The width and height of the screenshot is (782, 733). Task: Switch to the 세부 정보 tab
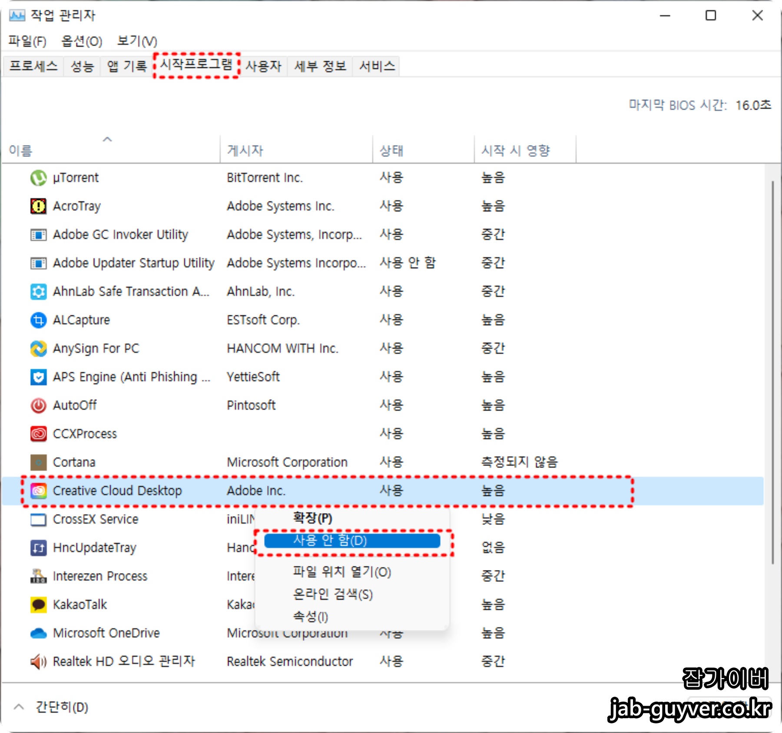(x=320, y=66)
